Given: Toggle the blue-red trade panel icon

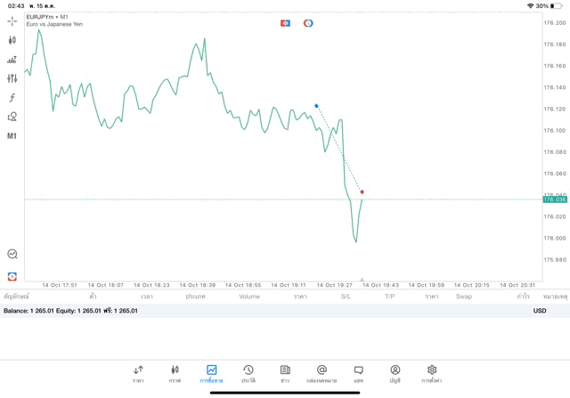Looking at the screenshot, I should tap(285, 23).
